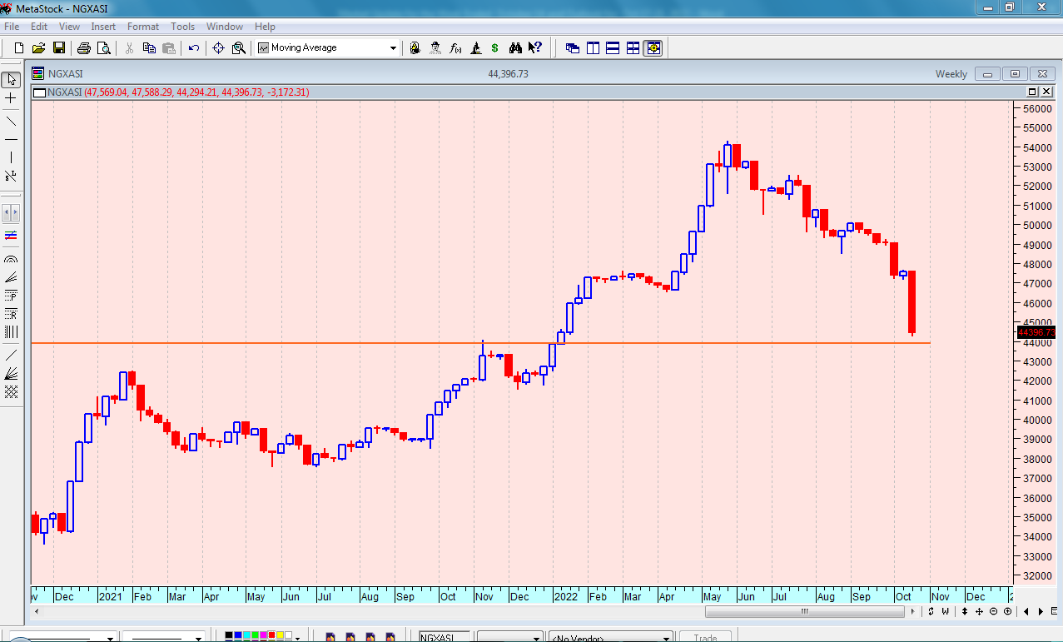Viewport: 1063px width, 642px height.
Task: Click the next security right arrow button
Action: (1041, 612)
